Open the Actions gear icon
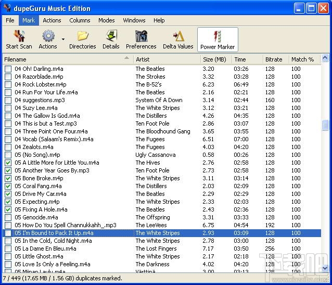The width and height of the screenshot is (332, 285). [48, 35]
